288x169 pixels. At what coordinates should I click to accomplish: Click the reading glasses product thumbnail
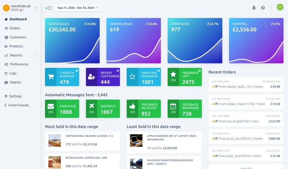pyautogui.click(x=55, y=141)
